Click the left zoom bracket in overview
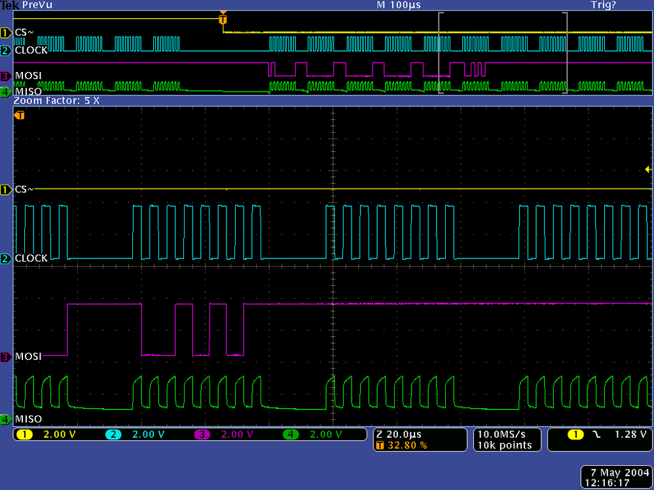This screenshot has width=654, height=490. pyautogui.click(x=441, y=53)
